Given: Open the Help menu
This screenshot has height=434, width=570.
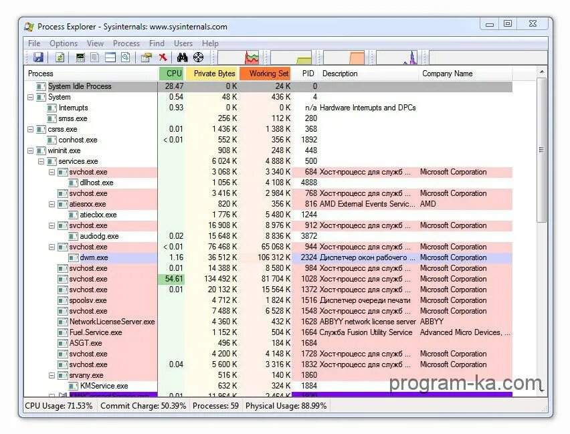Looking at the screenshot, I should pyautogui.click(x=210, y=43).
